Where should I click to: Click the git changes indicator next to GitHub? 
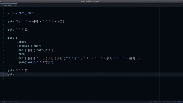tap(174, 102)
